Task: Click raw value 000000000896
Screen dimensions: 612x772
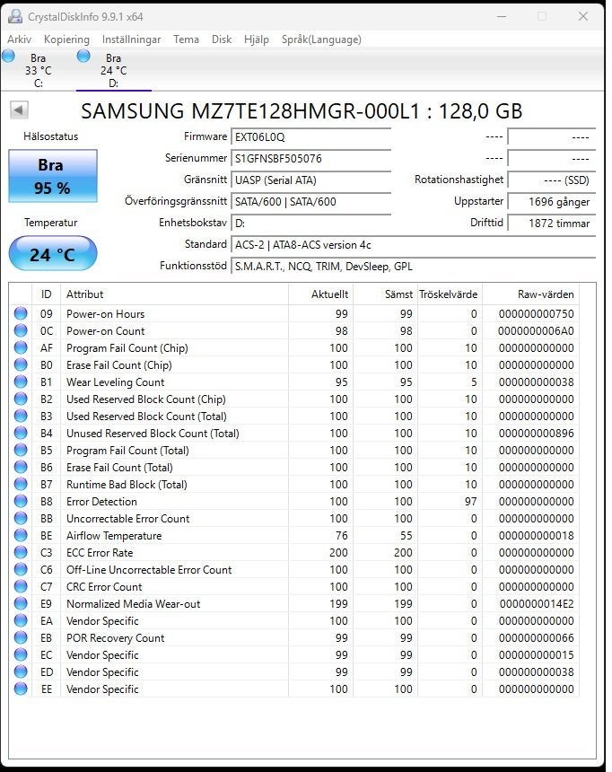Action: (537, 434)
